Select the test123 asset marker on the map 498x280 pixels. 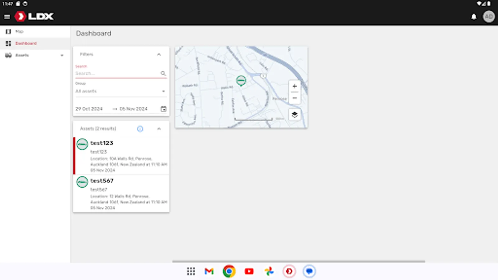click(x=241, y=80)
